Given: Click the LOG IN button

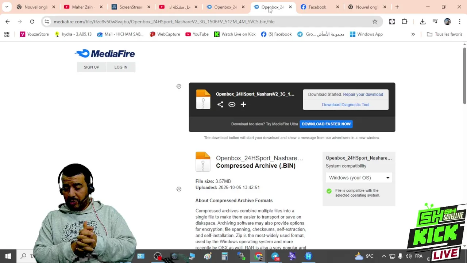Looking at the screenshot, I should click(x=121, y=67).
